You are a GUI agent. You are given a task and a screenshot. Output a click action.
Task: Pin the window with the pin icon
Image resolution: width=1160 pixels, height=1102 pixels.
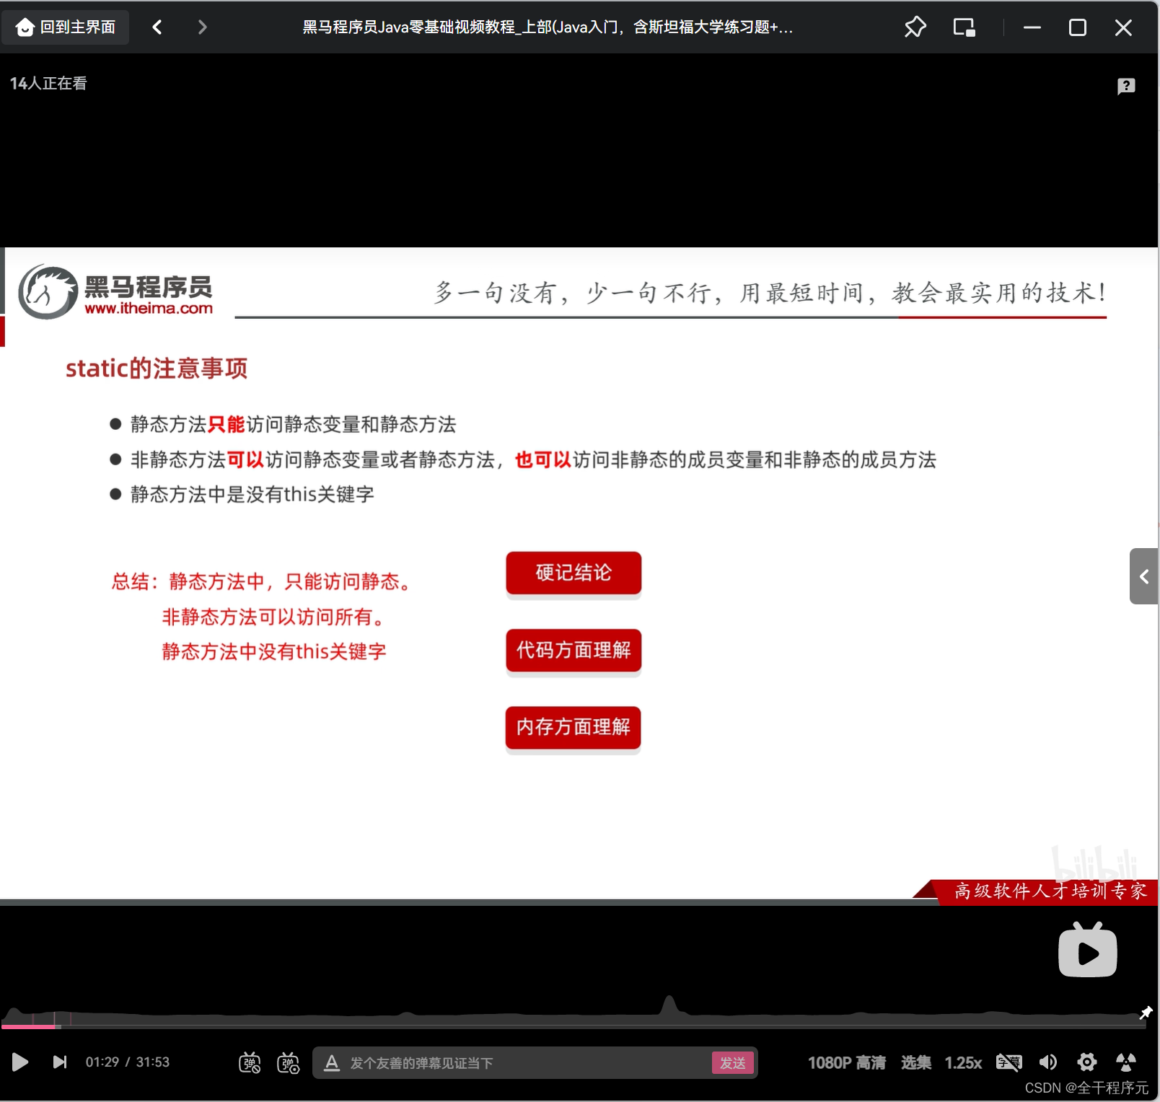915,27
